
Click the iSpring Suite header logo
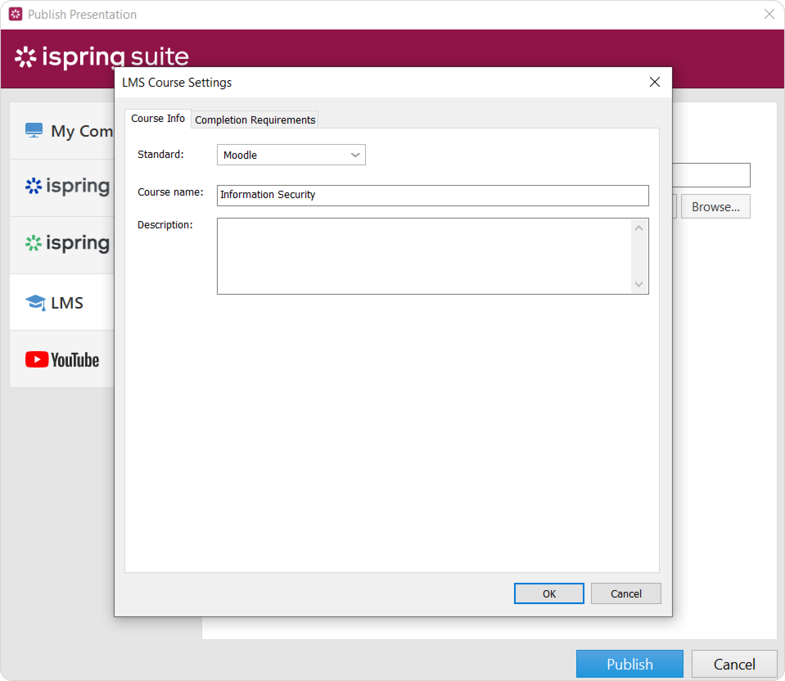click(102, 57)
